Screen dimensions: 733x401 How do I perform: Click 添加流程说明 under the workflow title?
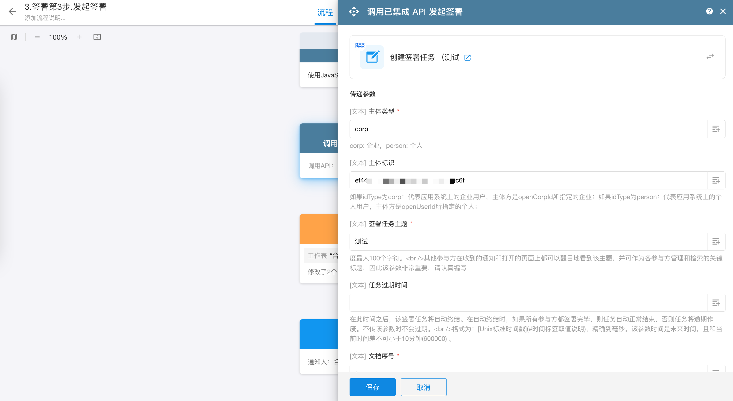click(x=45, y=18)
